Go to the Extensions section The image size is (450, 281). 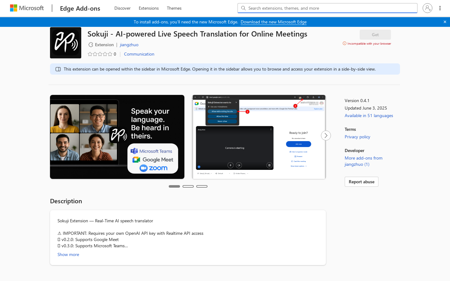149,8
